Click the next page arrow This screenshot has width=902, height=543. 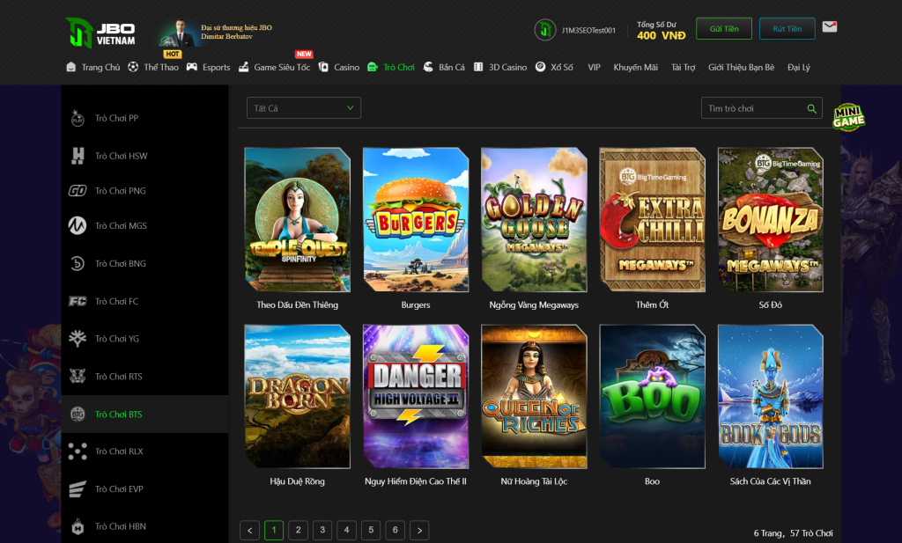419,530
